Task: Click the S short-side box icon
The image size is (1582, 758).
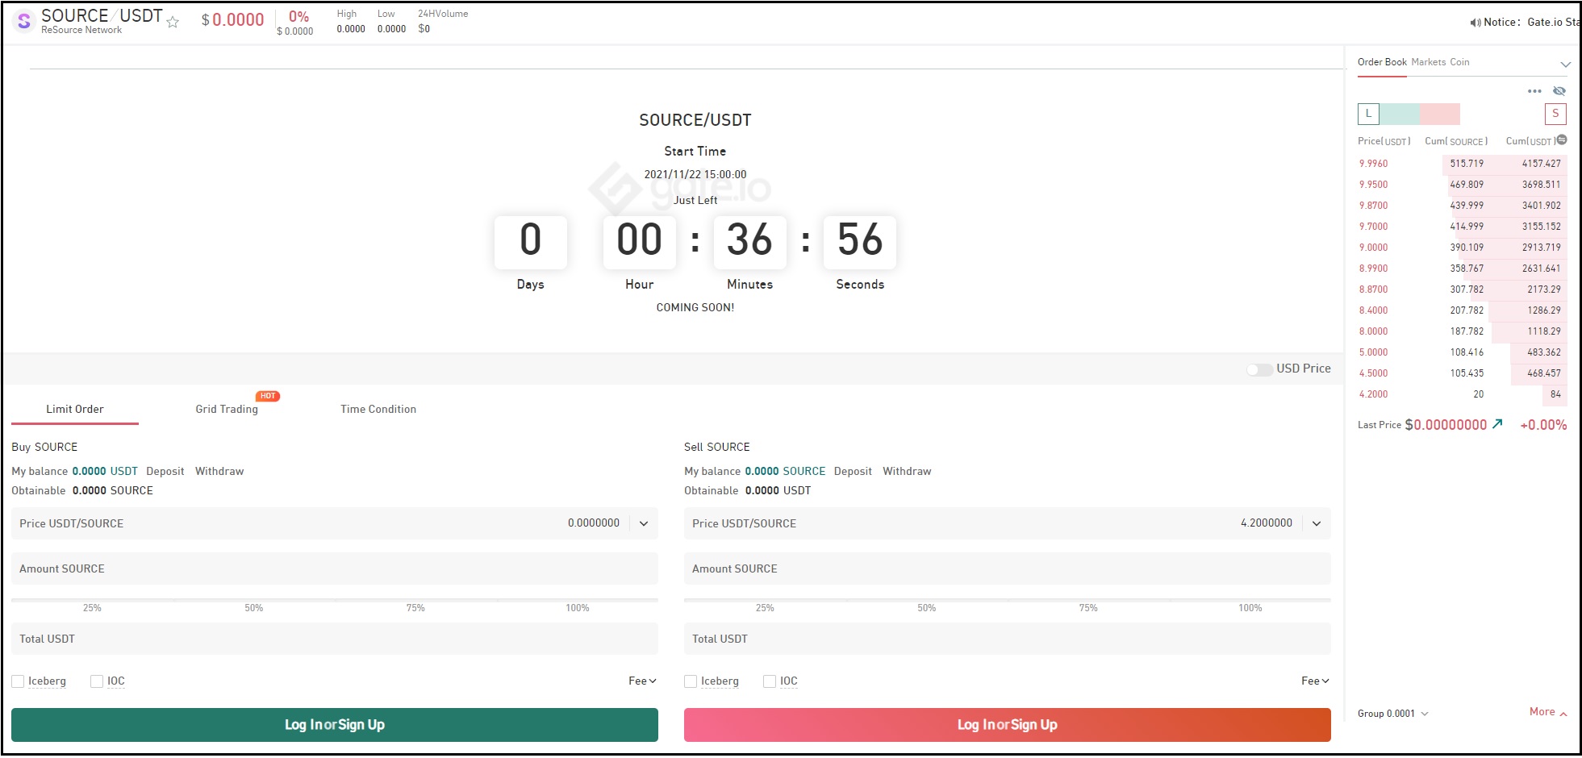Action: pos(1555,114)
